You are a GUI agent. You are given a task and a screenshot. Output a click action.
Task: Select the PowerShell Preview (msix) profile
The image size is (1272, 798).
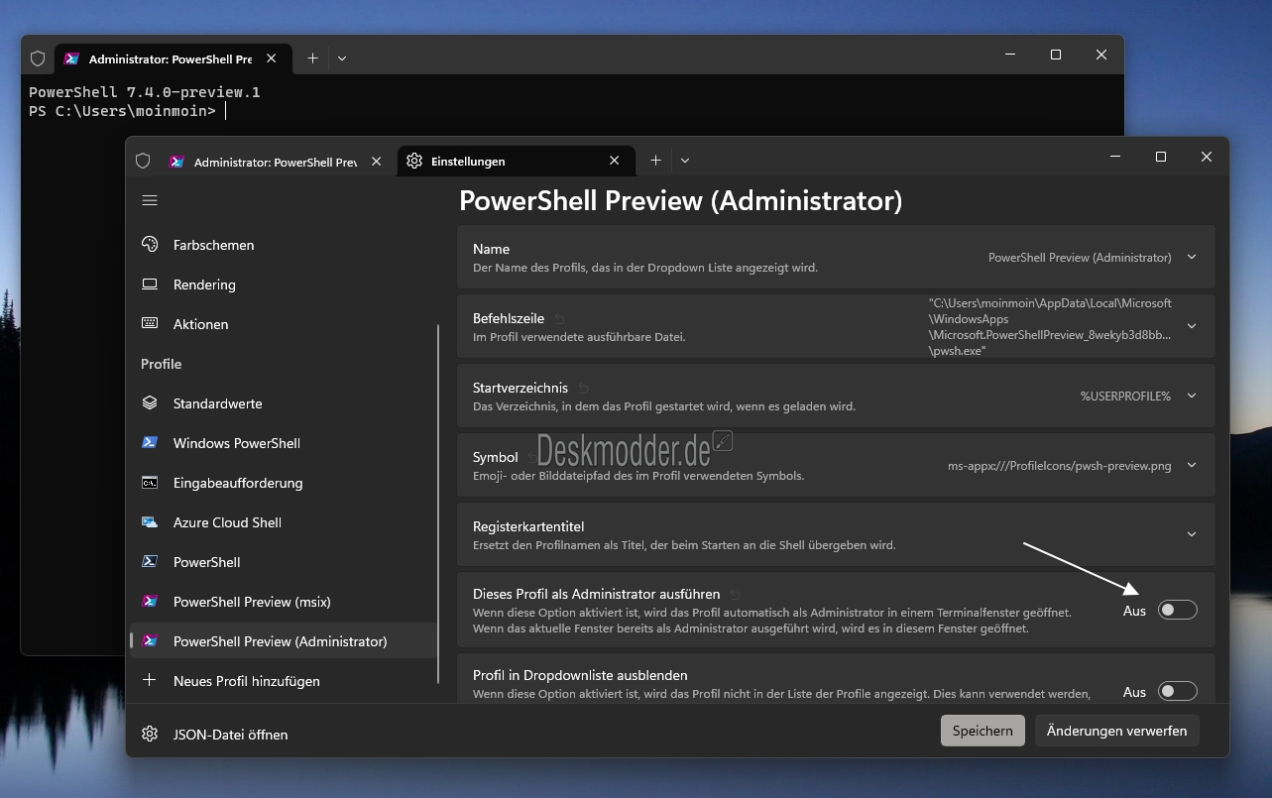[x=284, y=602]
